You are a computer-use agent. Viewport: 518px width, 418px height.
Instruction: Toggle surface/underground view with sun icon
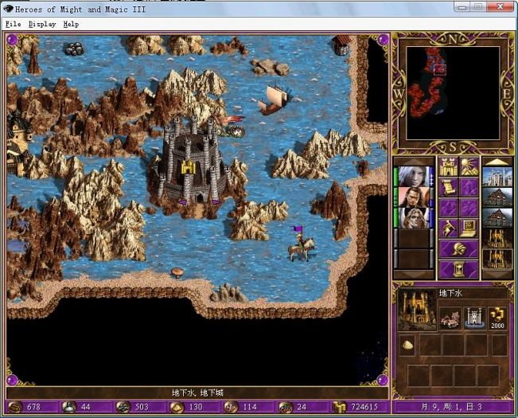(469, 167)
